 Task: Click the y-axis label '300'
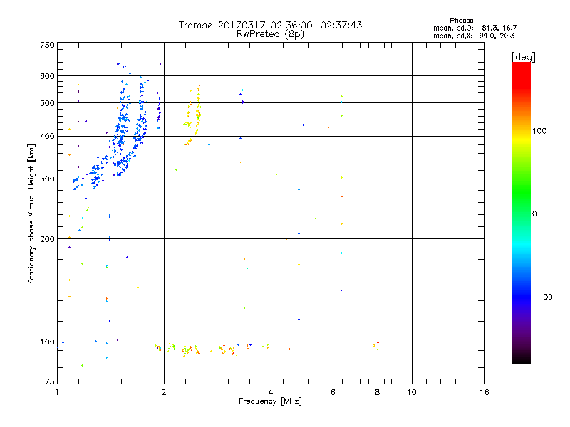[47, 179]
